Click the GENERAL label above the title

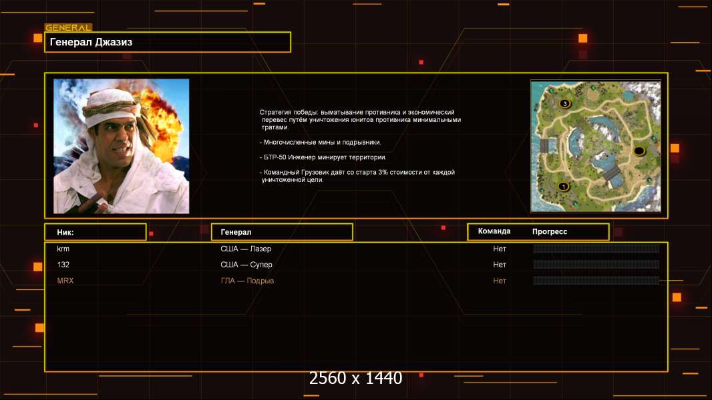[x=69, y=27]
